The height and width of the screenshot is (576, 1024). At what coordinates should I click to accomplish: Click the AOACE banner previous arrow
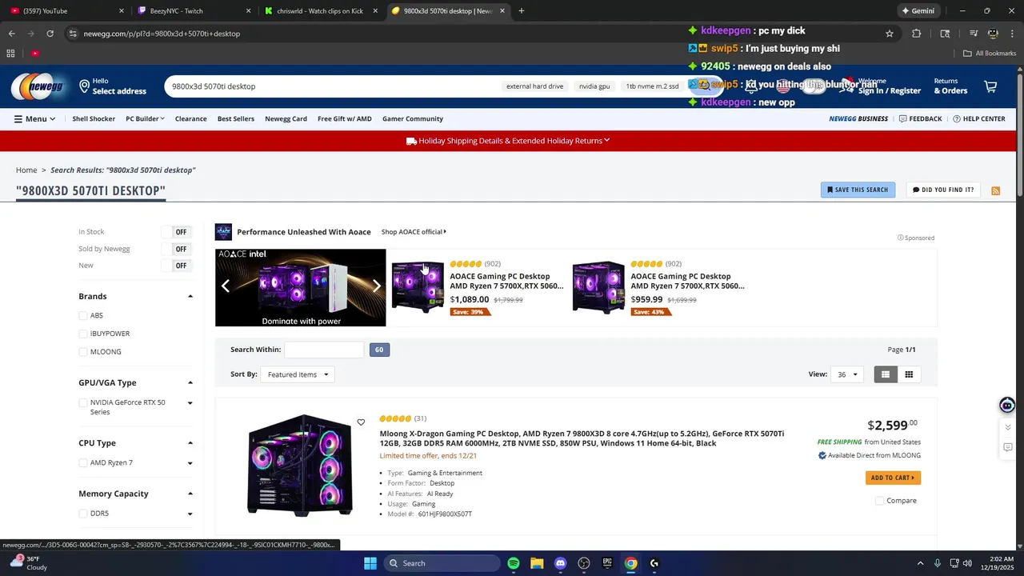click(x=226, y=286)
